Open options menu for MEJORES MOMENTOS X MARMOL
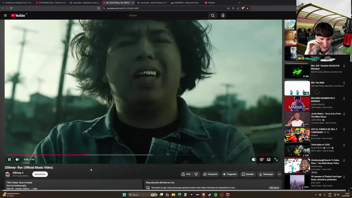This screenshot has height=198, width=352. (x=344, y=98)
